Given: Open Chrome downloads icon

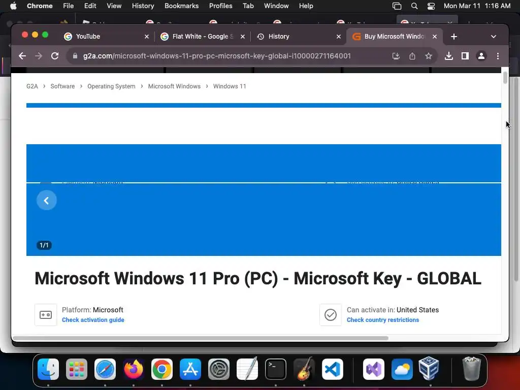Looking at the screenshot, I should coord(449,56).
